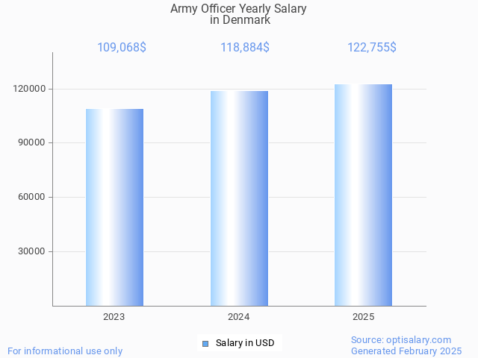Viewport: 478px width, 358px height.
Task: Click the 2024 salary bar
Action: click(239, 198)
